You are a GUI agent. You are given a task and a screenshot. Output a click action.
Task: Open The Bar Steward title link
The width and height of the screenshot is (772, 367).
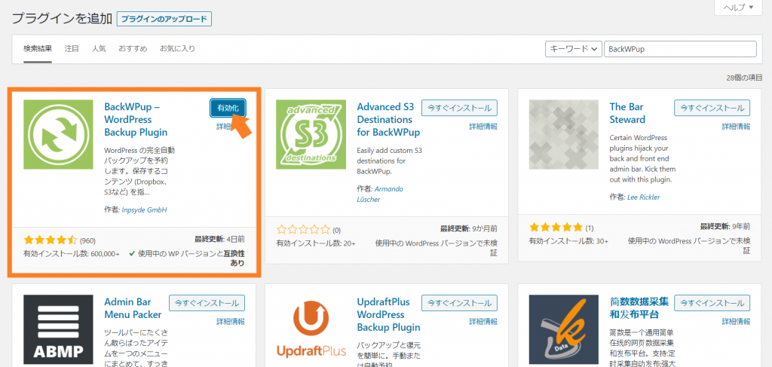tap(627, 113)
